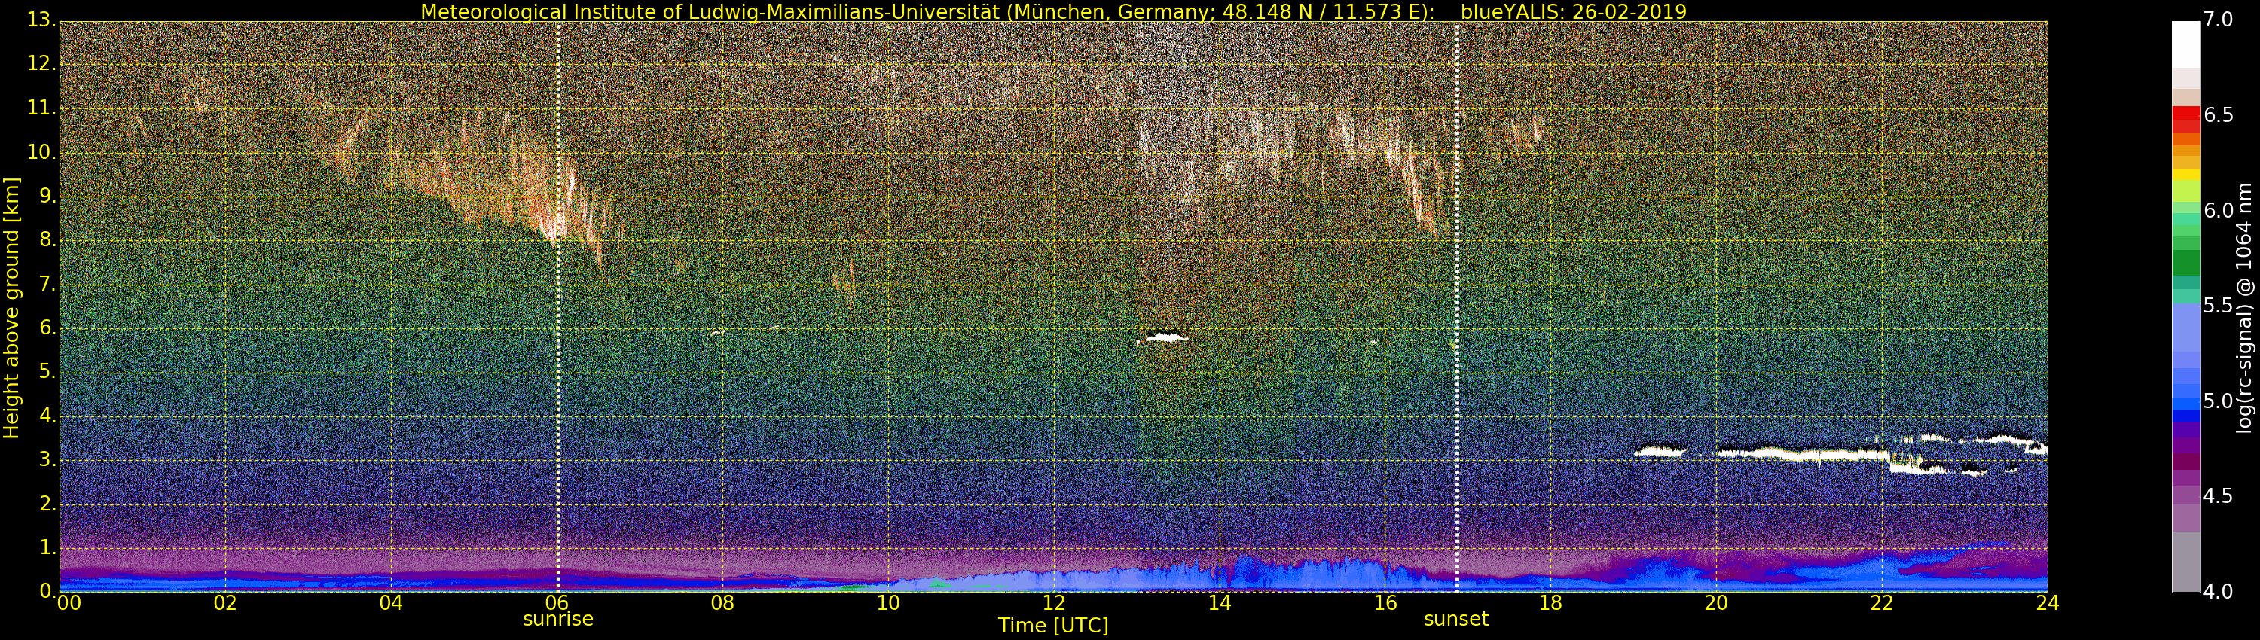2260x640 pixels.
Task: Click the white cloud patch near 13 UTC at 6 km
Action: 1166,337
